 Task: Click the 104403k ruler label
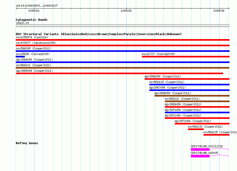219,11
